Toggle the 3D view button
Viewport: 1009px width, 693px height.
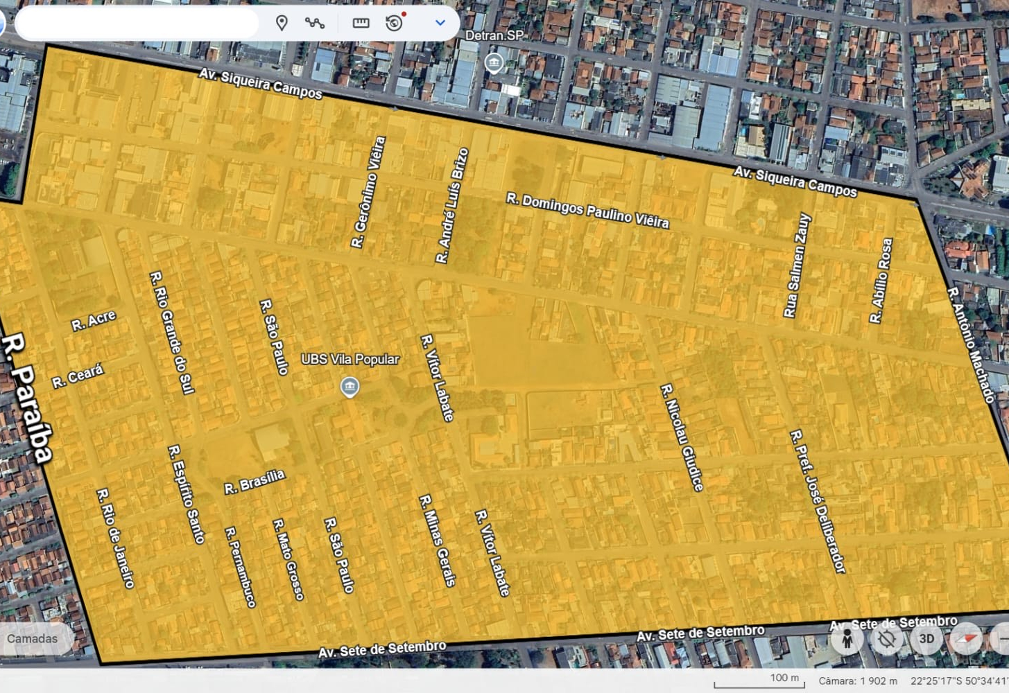click(x=926, y=639)
